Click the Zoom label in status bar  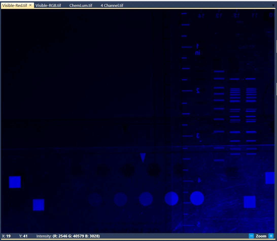[261, 236]
